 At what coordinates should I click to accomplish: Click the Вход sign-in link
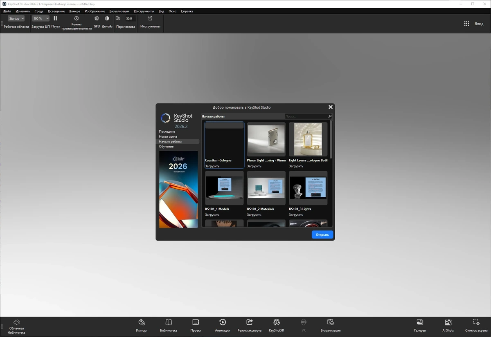[479, 24]
